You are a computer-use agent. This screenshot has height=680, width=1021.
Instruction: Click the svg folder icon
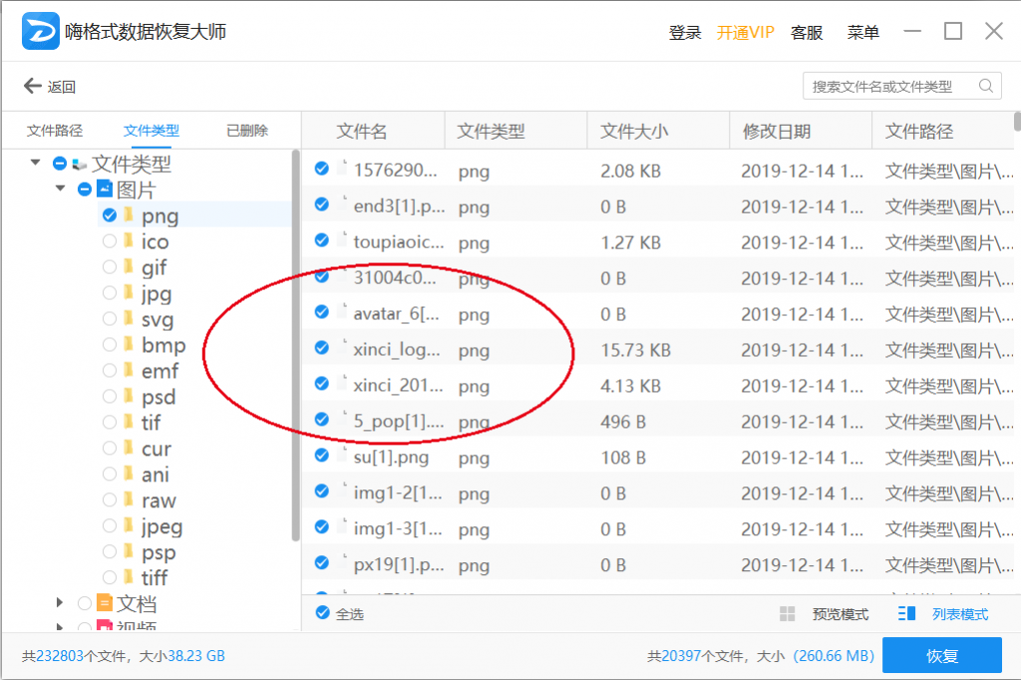pos(129,318)
